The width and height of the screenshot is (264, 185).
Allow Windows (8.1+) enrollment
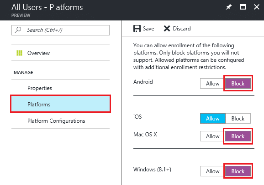213,171
